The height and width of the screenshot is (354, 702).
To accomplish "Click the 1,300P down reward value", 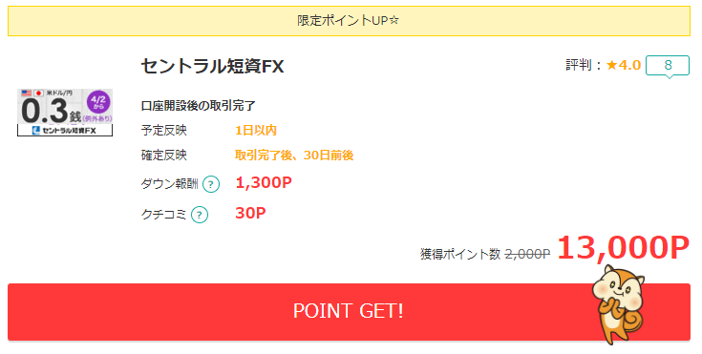I will tap(264, 182).
